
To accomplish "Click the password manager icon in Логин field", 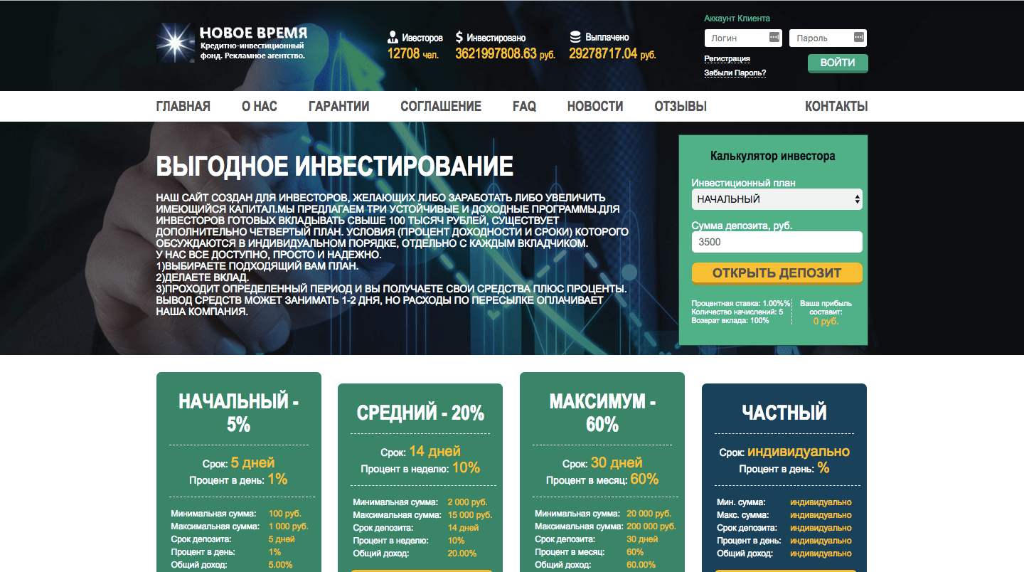I will tap(774, 38).
